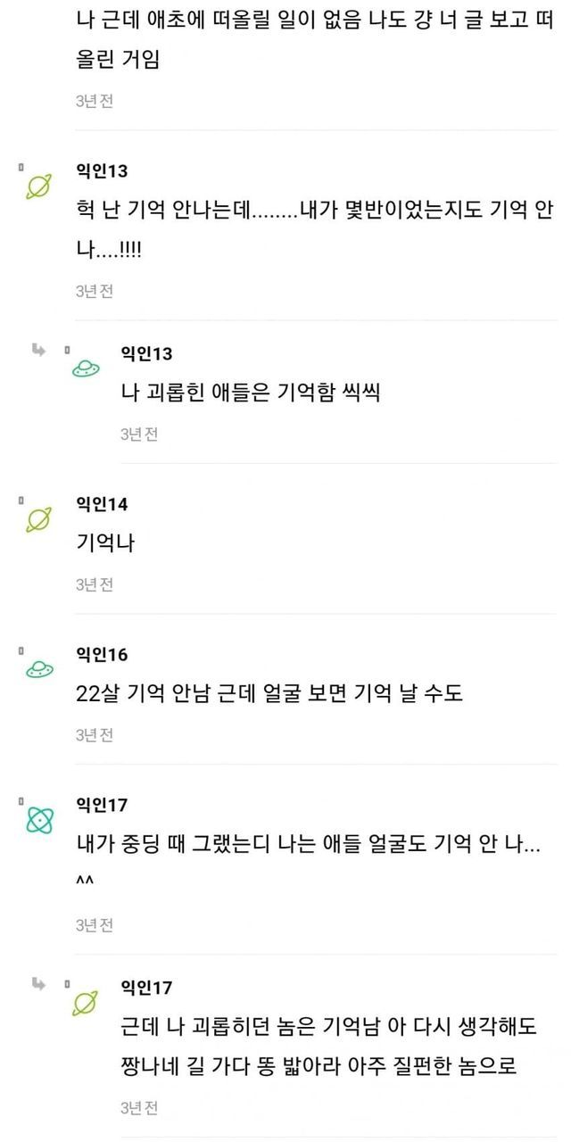The height and width of the screenshot is (1142, 571).
Task: Click the reply arrow beside "나 괴롭힌 애들은"
Action: pyautogui.click(x=38, y=349)
